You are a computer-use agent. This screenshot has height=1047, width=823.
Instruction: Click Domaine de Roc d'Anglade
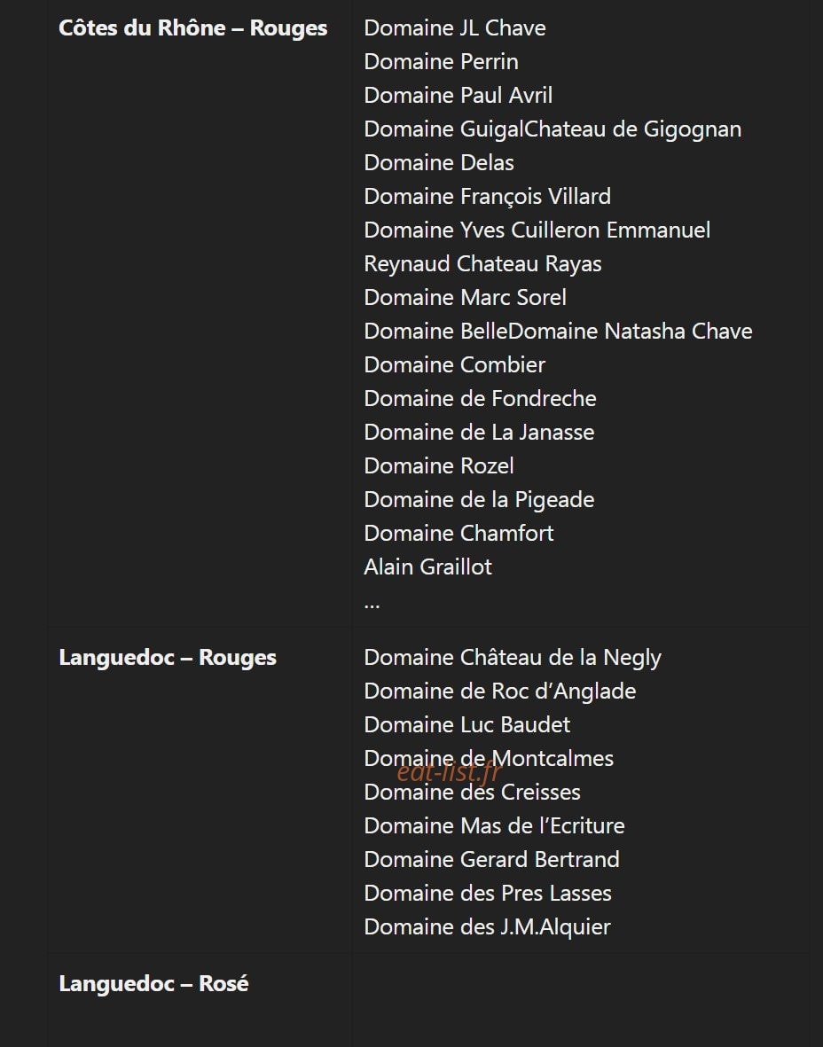click(x=500, y=691)
